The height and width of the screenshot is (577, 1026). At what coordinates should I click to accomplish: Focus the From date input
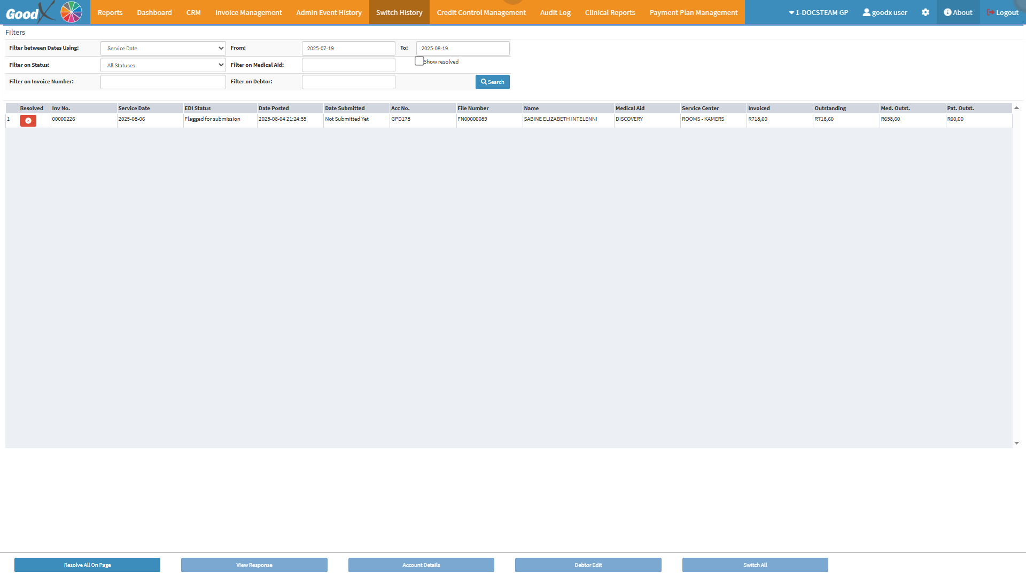point(348,48)
